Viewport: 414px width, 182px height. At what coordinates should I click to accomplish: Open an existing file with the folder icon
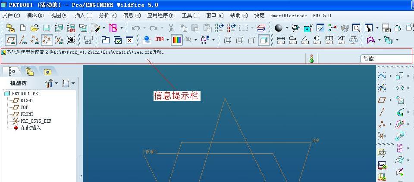(34, 27)
